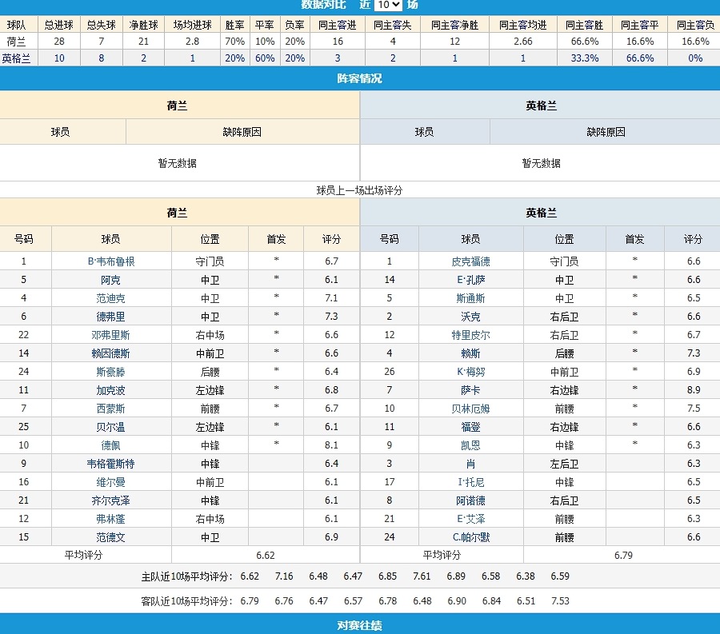Click the 对赛往绩 section header
This screenshot has height=634, width=720.
point(360,624)
